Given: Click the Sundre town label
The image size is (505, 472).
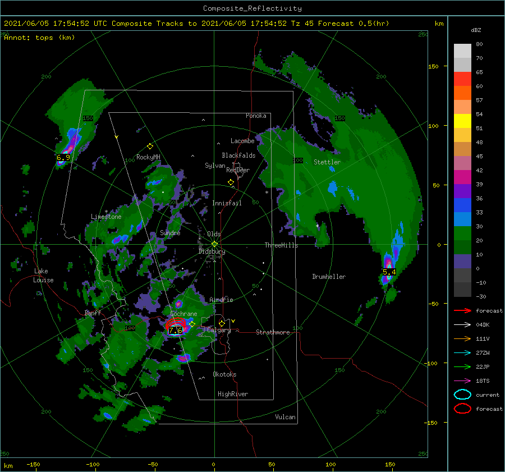Looking at the screenshot, I should (170, 232).
